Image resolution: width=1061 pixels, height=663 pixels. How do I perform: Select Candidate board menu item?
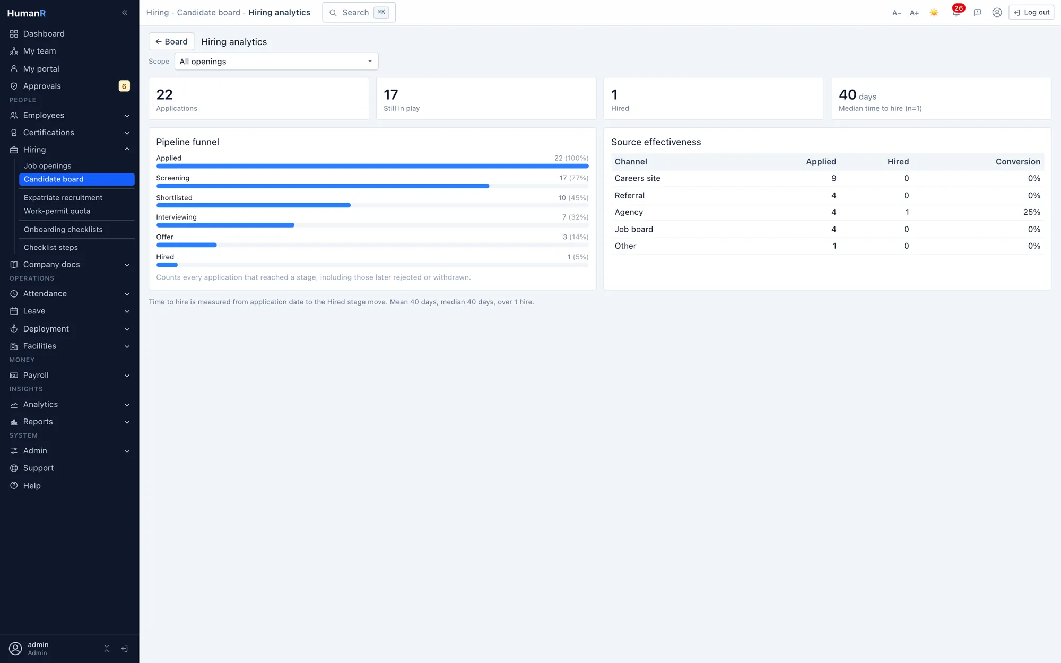pyautogui.click(x=76, y=179)
